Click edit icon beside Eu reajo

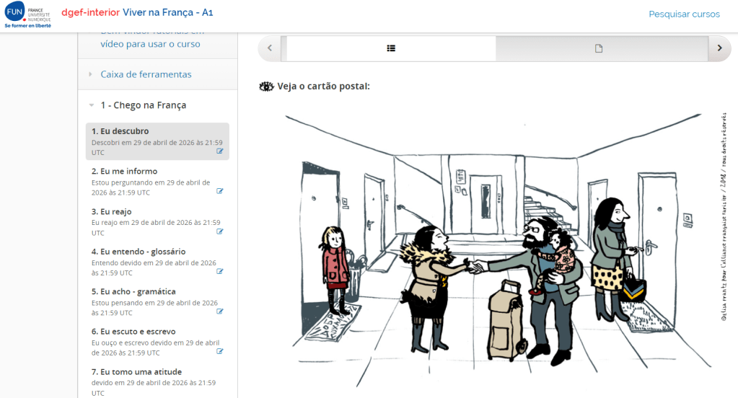coord(220,231)
